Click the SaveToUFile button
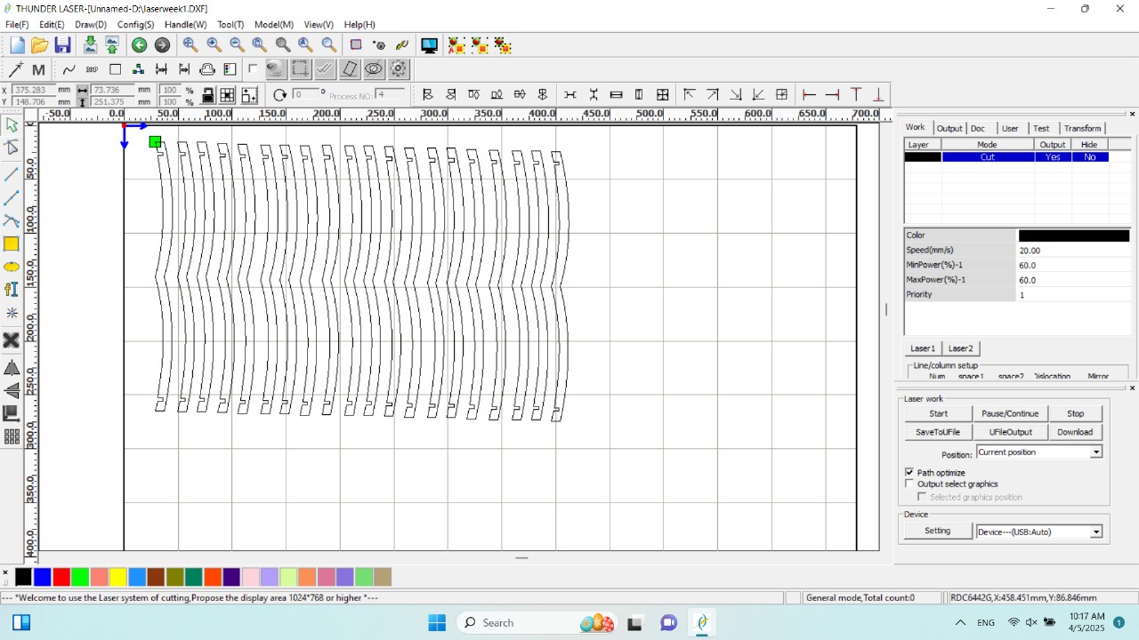Viewport: 1139px width, 640px height. pyautogui.click(x=938, y=432)
